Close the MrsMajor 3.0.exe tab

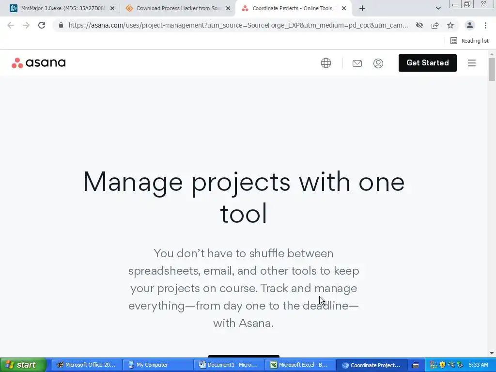coord(112,9)
